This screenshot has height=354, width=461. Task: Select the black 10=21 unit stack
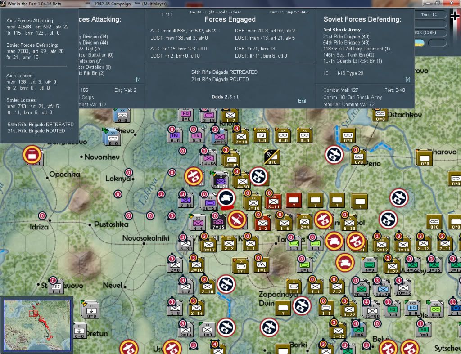(x=220, y=181)
